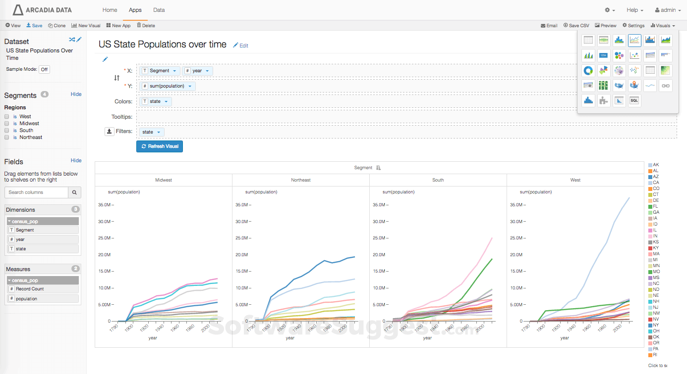Choose the puzzle-piece extension visual icon
This screenshot has height=374, width=687.
point(603,100)
